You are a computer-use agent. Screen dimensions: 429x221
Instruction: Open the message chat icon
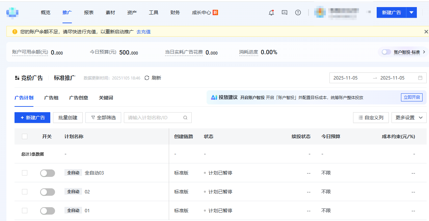point(285,12)
